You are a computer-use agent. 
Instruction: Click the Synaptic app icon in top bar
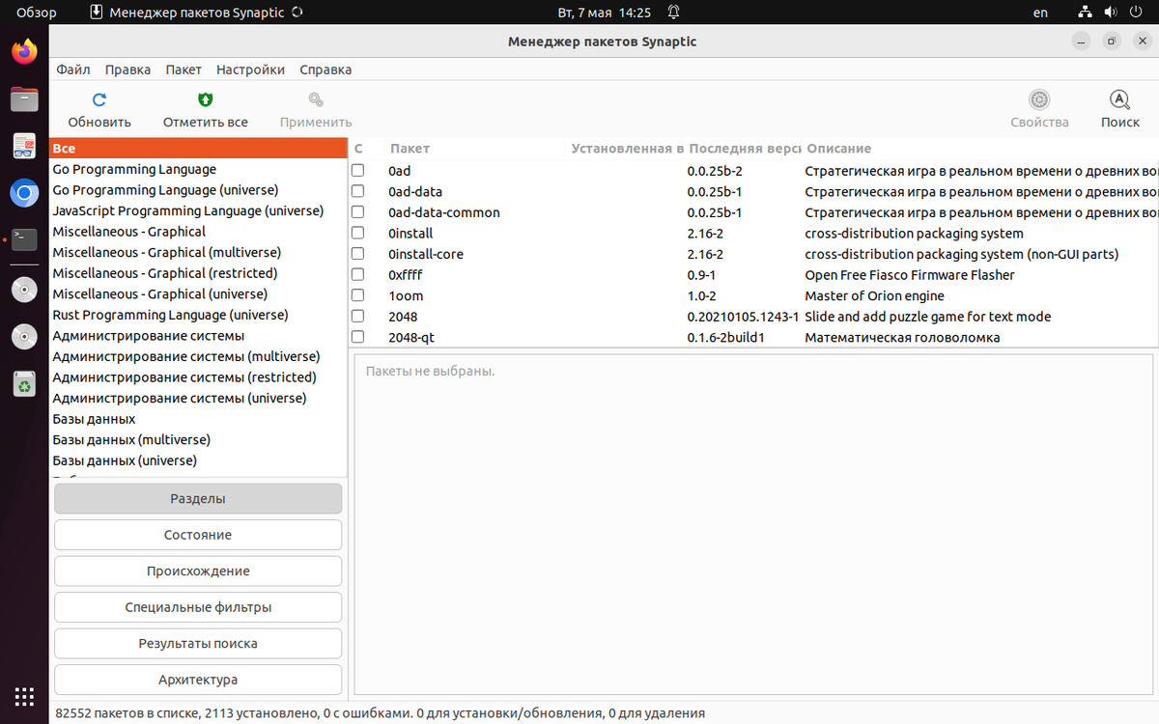[96, 13]
